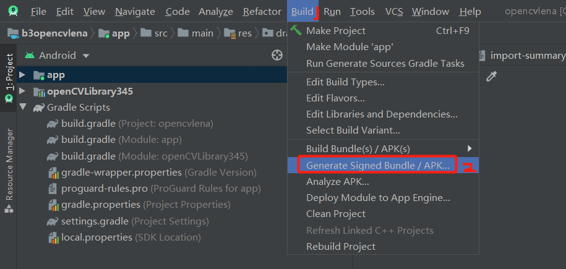Click the res breadcrumb

point(238,33)
